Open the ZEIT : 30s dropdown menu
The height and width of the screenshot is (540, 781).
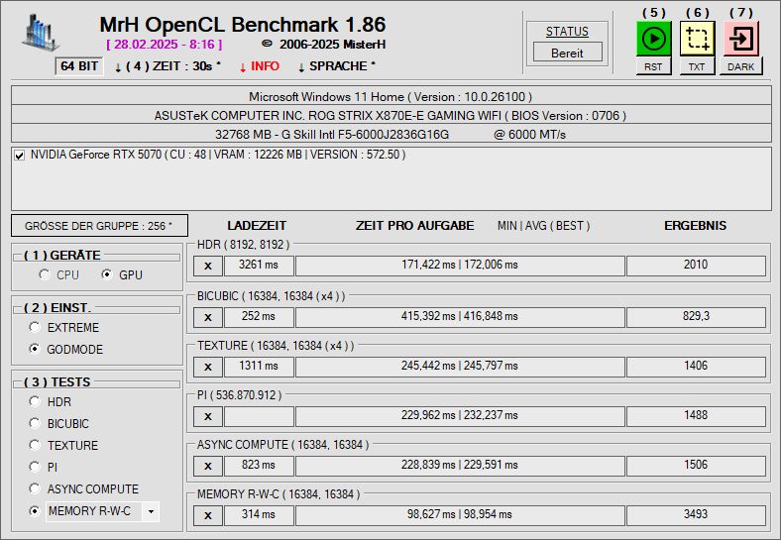click(167, 66)
